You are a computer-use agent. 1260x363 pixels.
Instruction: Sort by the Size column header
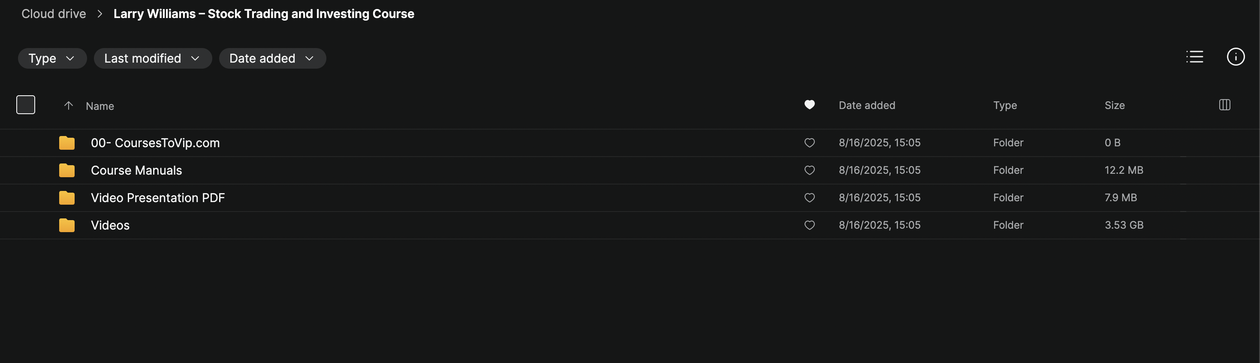point(1114,105)
